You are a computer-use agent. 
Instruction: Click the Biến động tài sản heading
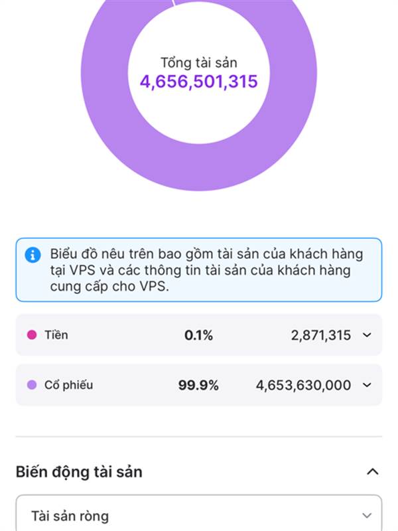[x=79, y=472]
